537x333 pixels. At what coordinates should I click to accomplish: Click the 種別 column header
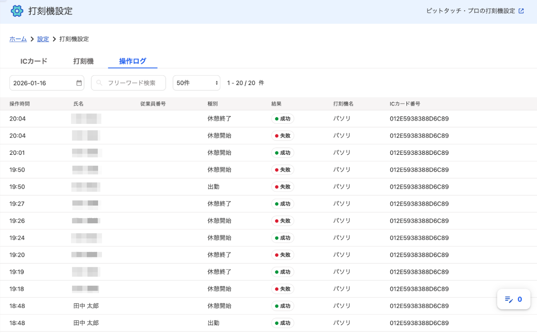pyautogui.click(x=212, y=104)
